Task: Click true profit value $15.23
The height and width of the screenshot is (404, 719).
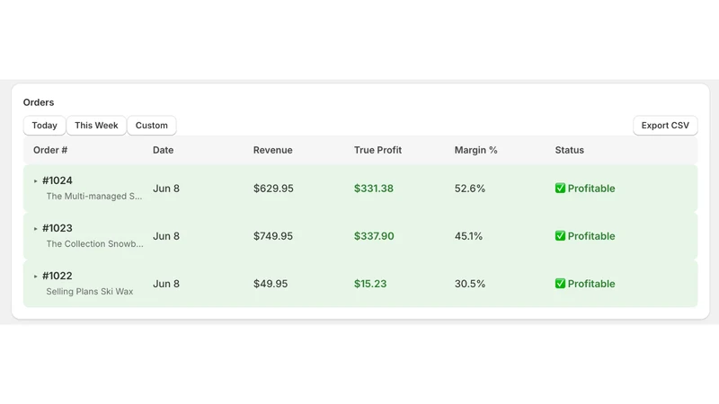Action: click(x=370, y=284)
